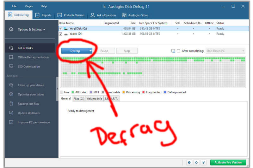This screenshot has width=253, height=168.
Task: Click the List of Disks icon
Action: click(x=11, y=48)
